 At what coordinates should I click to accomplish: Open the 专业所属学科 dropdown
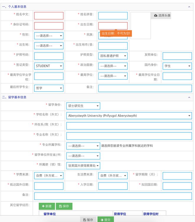(83, 146)
